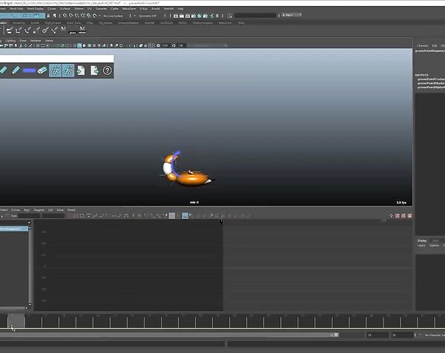This screenshot has width=445, height=353.
Task: Open the Mesh Tools menu
Action: (16, 9)
